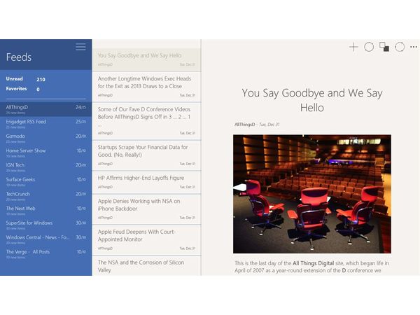Select The Next Web feed

pyautogui.click(x=46, y=210)
